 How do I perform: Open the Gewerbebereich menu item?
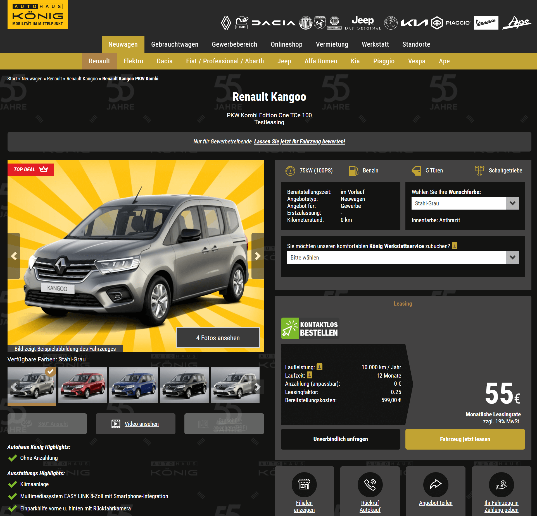(x=234, y=44)
